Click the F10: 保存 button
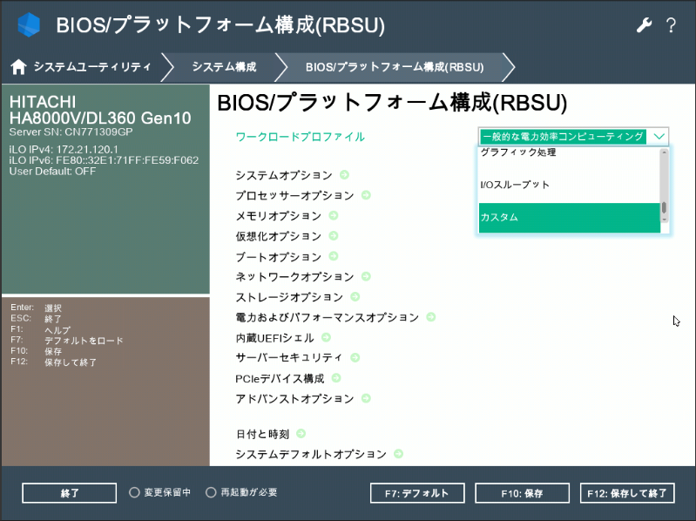This screenshot has width=696, height=521. tap(522, 493)
